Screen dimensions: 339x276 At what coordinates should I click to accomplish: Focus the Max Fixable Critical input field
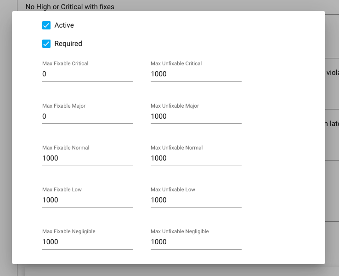[x=87, y=74]
